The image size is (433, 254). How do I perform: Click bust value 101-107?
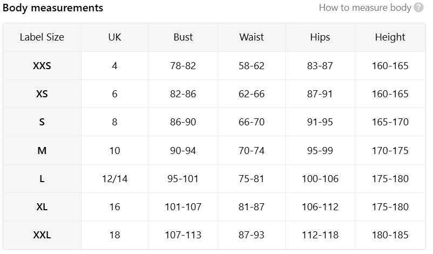(183, 207)
